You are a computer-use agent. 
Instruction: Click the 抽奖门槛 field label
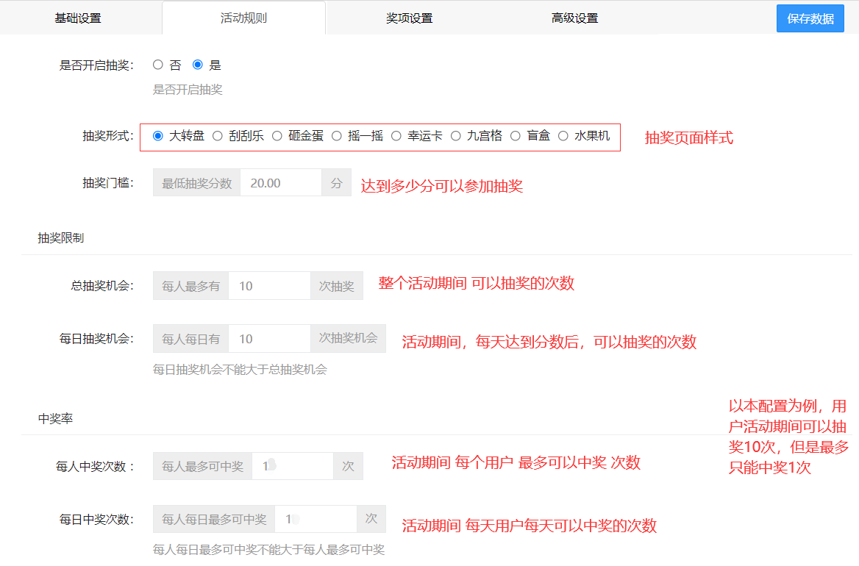(108, 183)
